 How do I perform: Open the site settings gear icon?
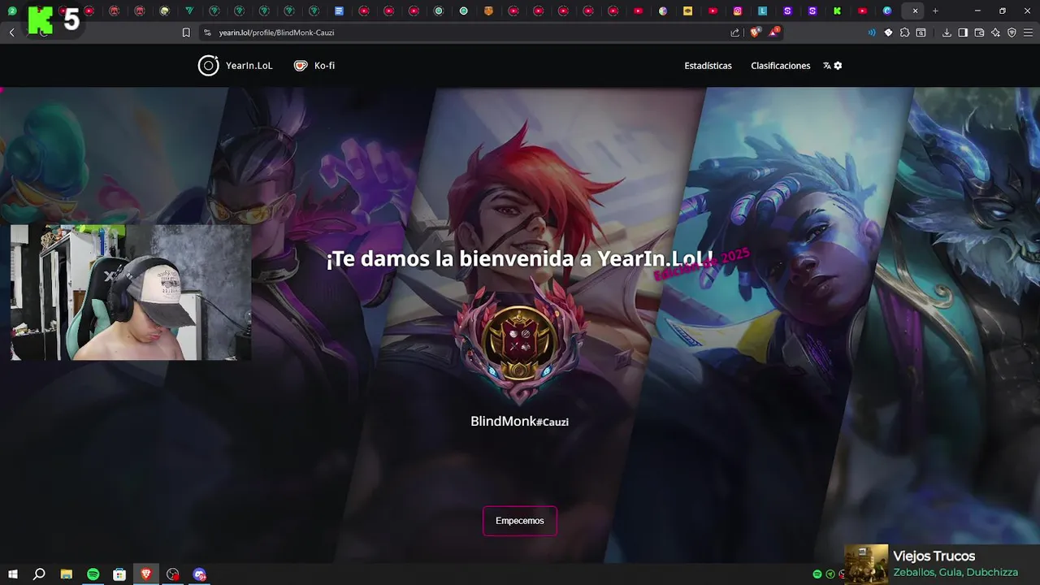coord(838,66)
